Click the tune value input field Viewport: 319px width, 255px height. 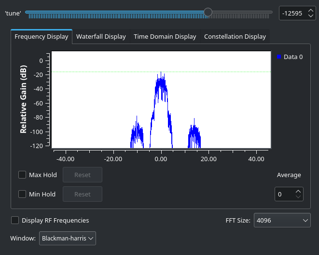pyautogui.click(x=291, y=14)
